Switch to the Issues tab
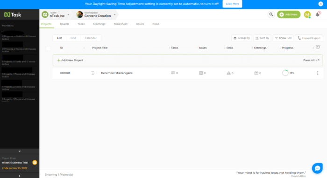 tap(140, 24)
